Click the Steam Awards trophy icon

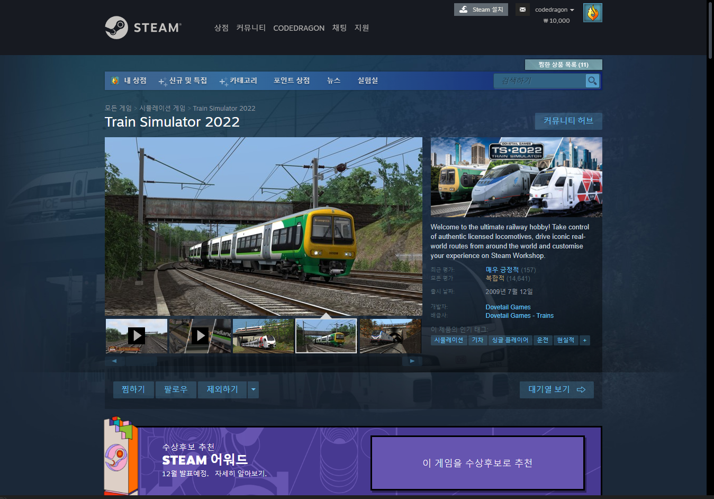(121, 456)
